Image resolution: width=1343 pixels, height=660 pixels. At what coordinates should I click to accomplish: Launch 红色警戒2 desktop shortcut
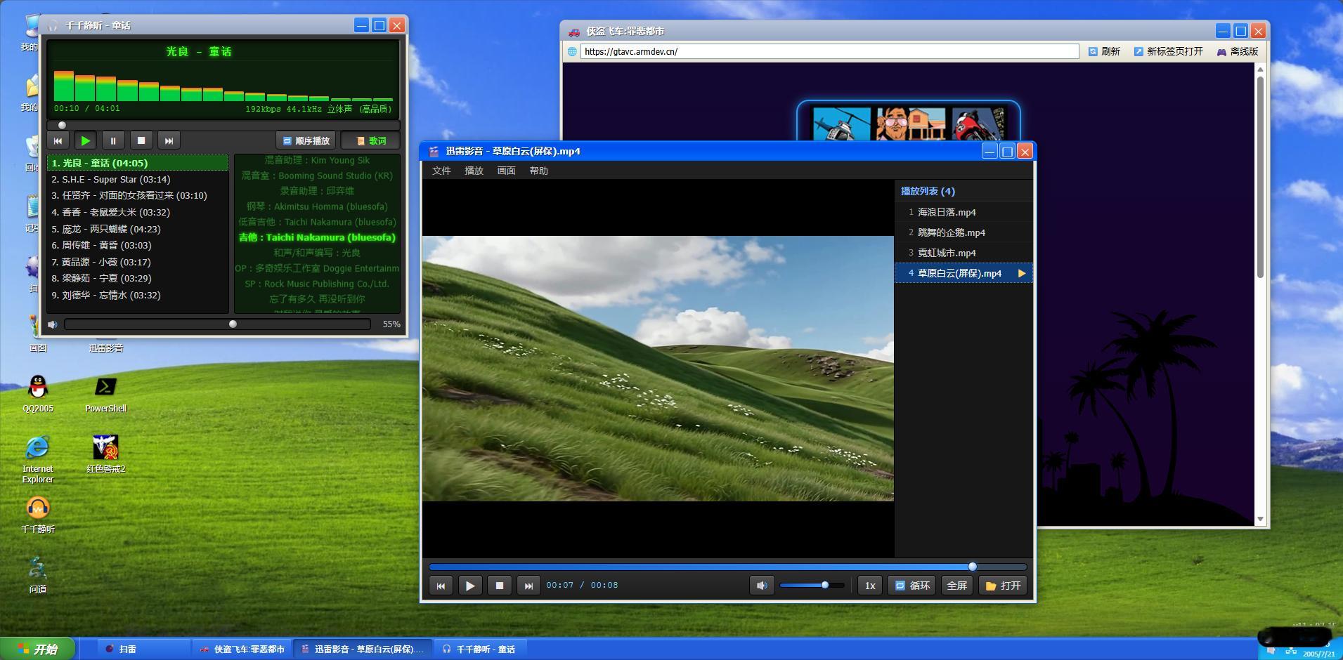click(x=105, y=454)
